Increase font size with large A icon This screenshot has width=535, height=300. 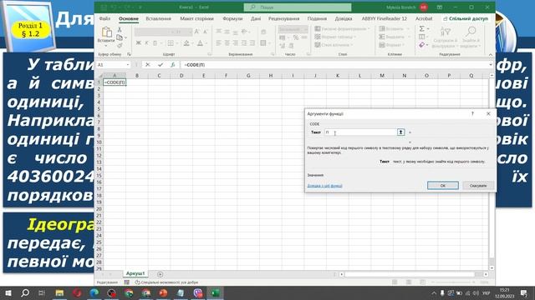click(x=197, y=32)
